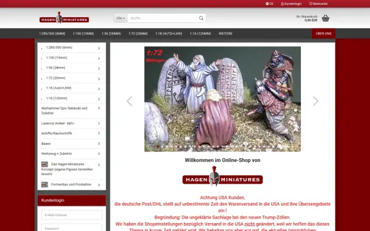370x231 pixels.
Task: Click the Passwort login field
Action: click(72, 228)
